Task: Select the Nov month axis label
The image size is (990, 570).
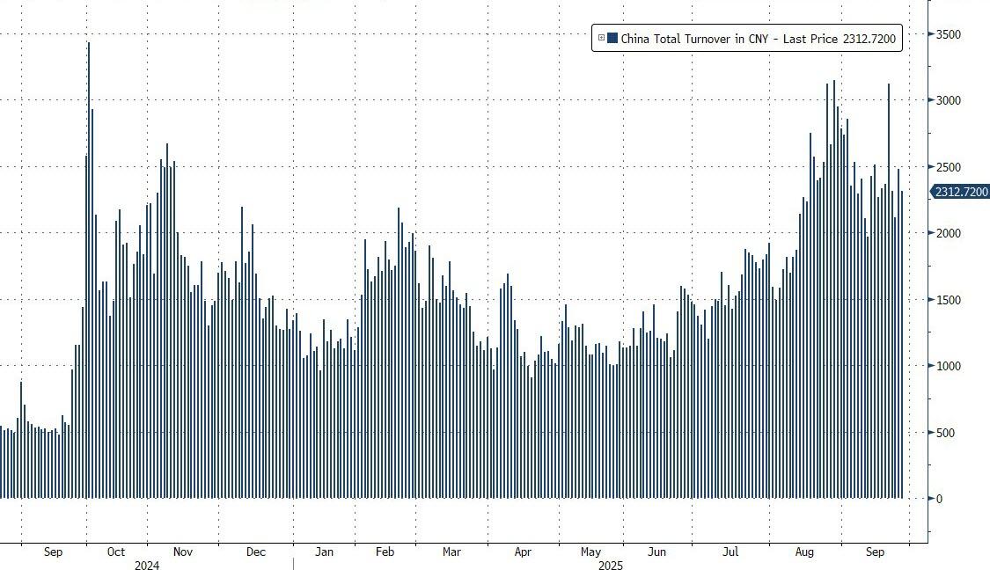Action: pos(182,552)
